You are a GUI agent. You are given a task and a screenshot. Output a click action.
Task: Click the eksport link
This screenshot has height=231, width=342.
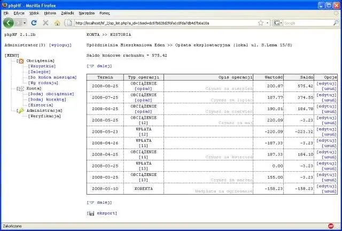[107, 213]
